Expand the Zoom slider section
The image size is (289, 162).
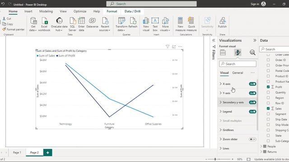click(x=221, y=139)
